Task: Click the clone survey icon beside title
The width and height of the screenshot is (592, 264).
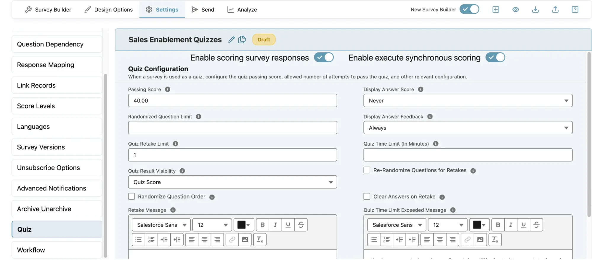Action: tap(242, 40)
